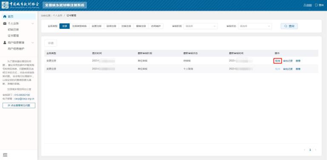Click the 业务类型 column header
The width and height of the screenshot is (327, 160).
[51, 53]
